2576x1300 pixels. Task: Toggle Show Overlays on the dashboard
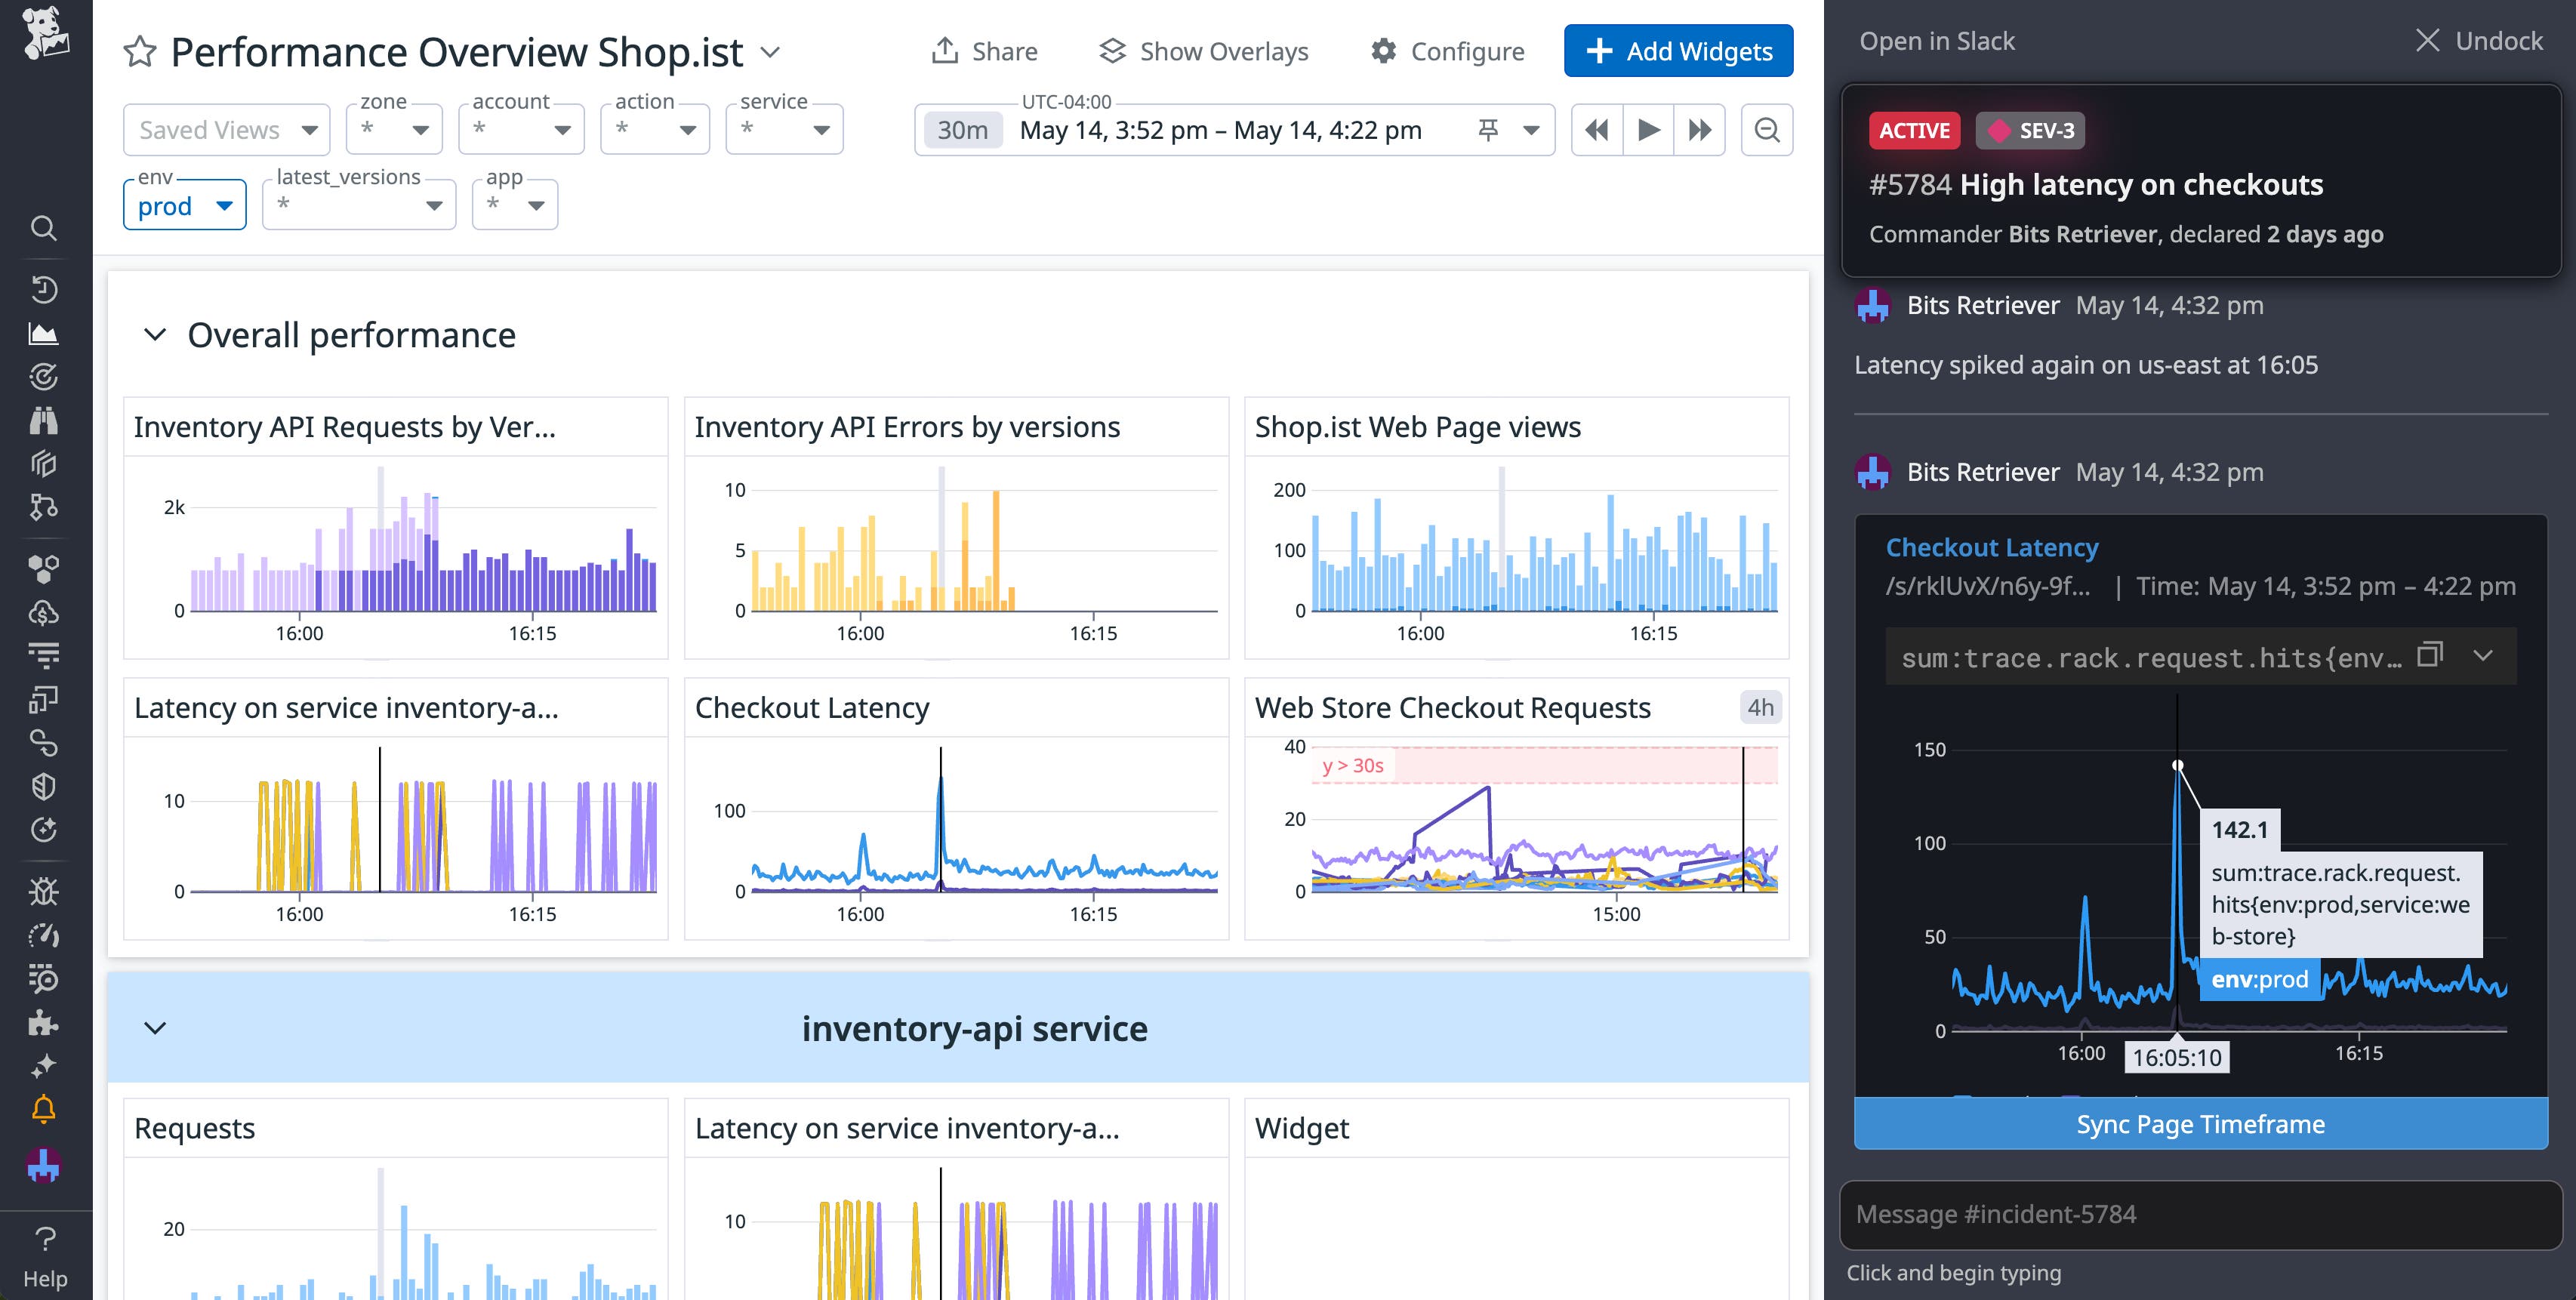point(1203,51)
